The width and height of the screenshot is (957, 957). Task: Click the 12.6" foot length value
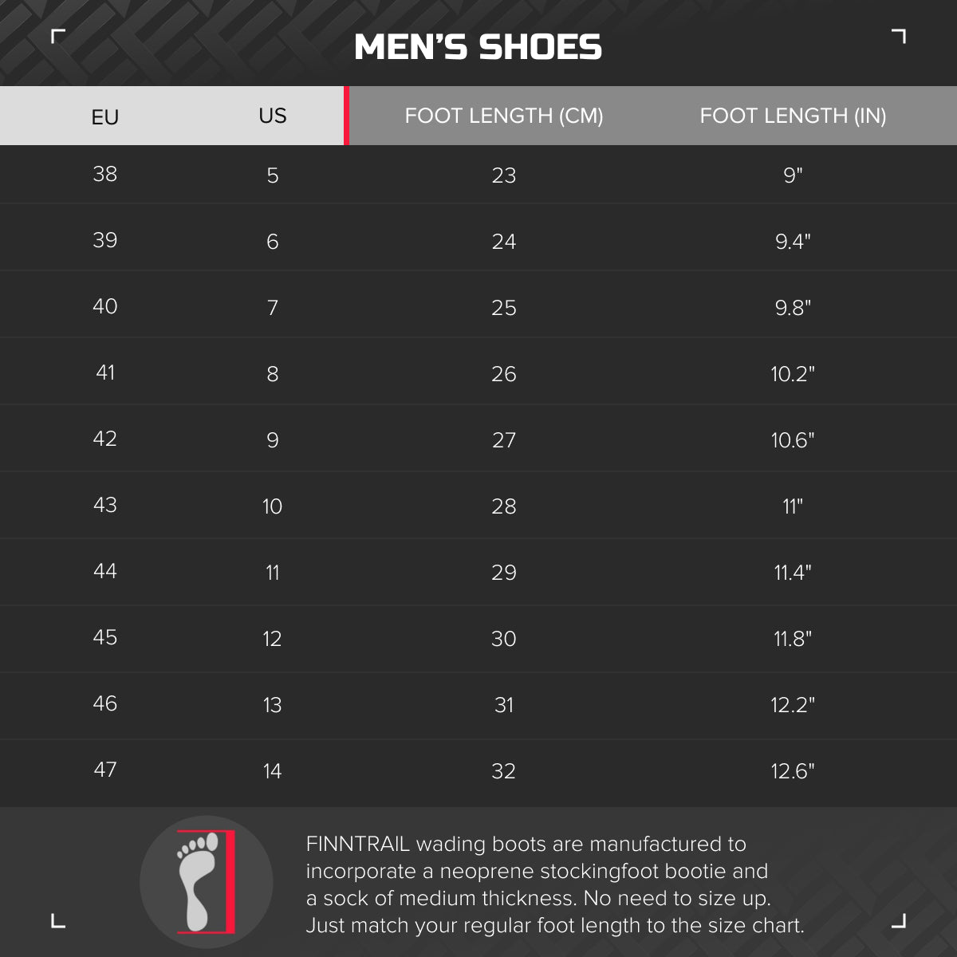(793, 771)
